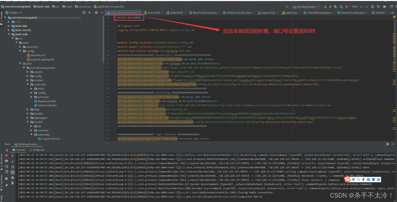Collapse the oauth2 package
The height and width of the screenshot is (202, 397).
[x=28, y=122]
